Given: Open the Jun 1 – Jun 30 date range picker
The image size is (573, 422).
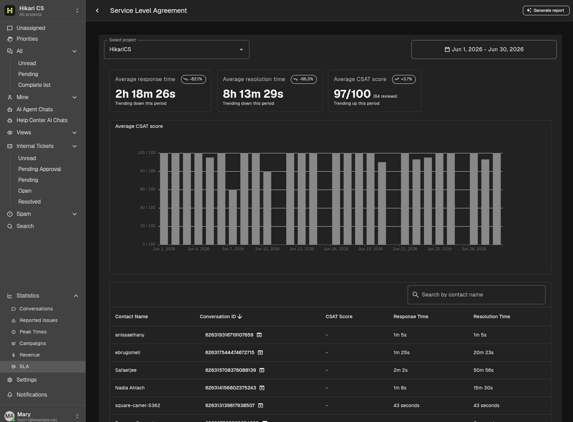Looking at the screenshot, I should [x=484, y=50].
